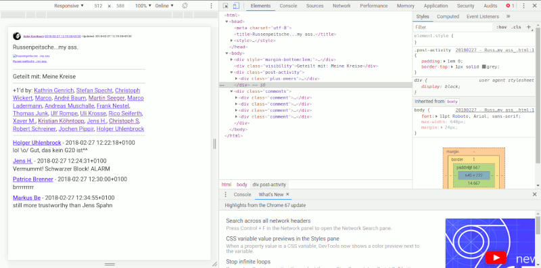Open the Online throttling dropdown
The height and width of the screenshot is (268, 541).
pos(164,6)
